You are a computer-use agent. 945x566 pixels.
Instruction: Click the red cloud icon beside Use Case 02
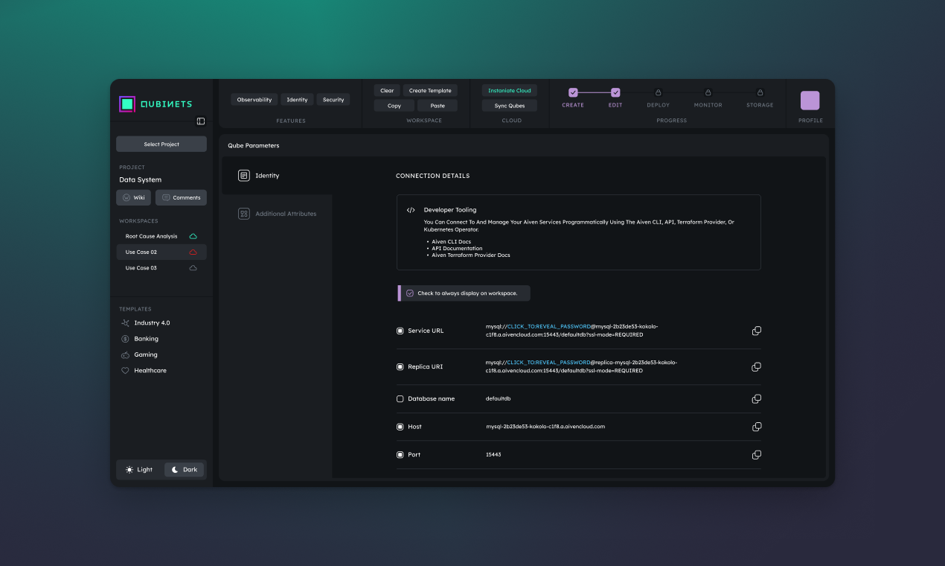(193, 252)
